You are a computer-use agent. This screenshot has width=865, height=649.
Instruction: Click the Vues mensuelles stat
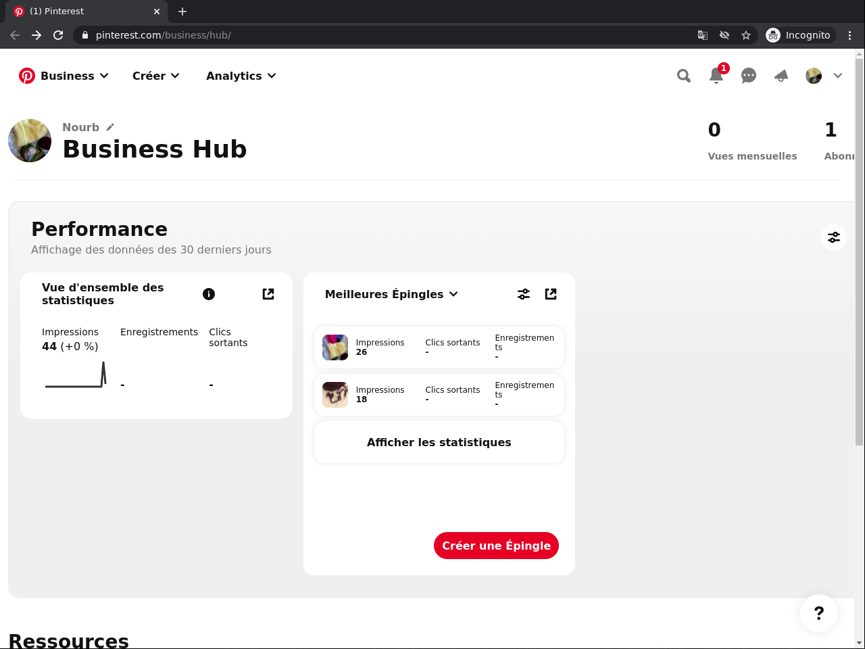[752, 141]
